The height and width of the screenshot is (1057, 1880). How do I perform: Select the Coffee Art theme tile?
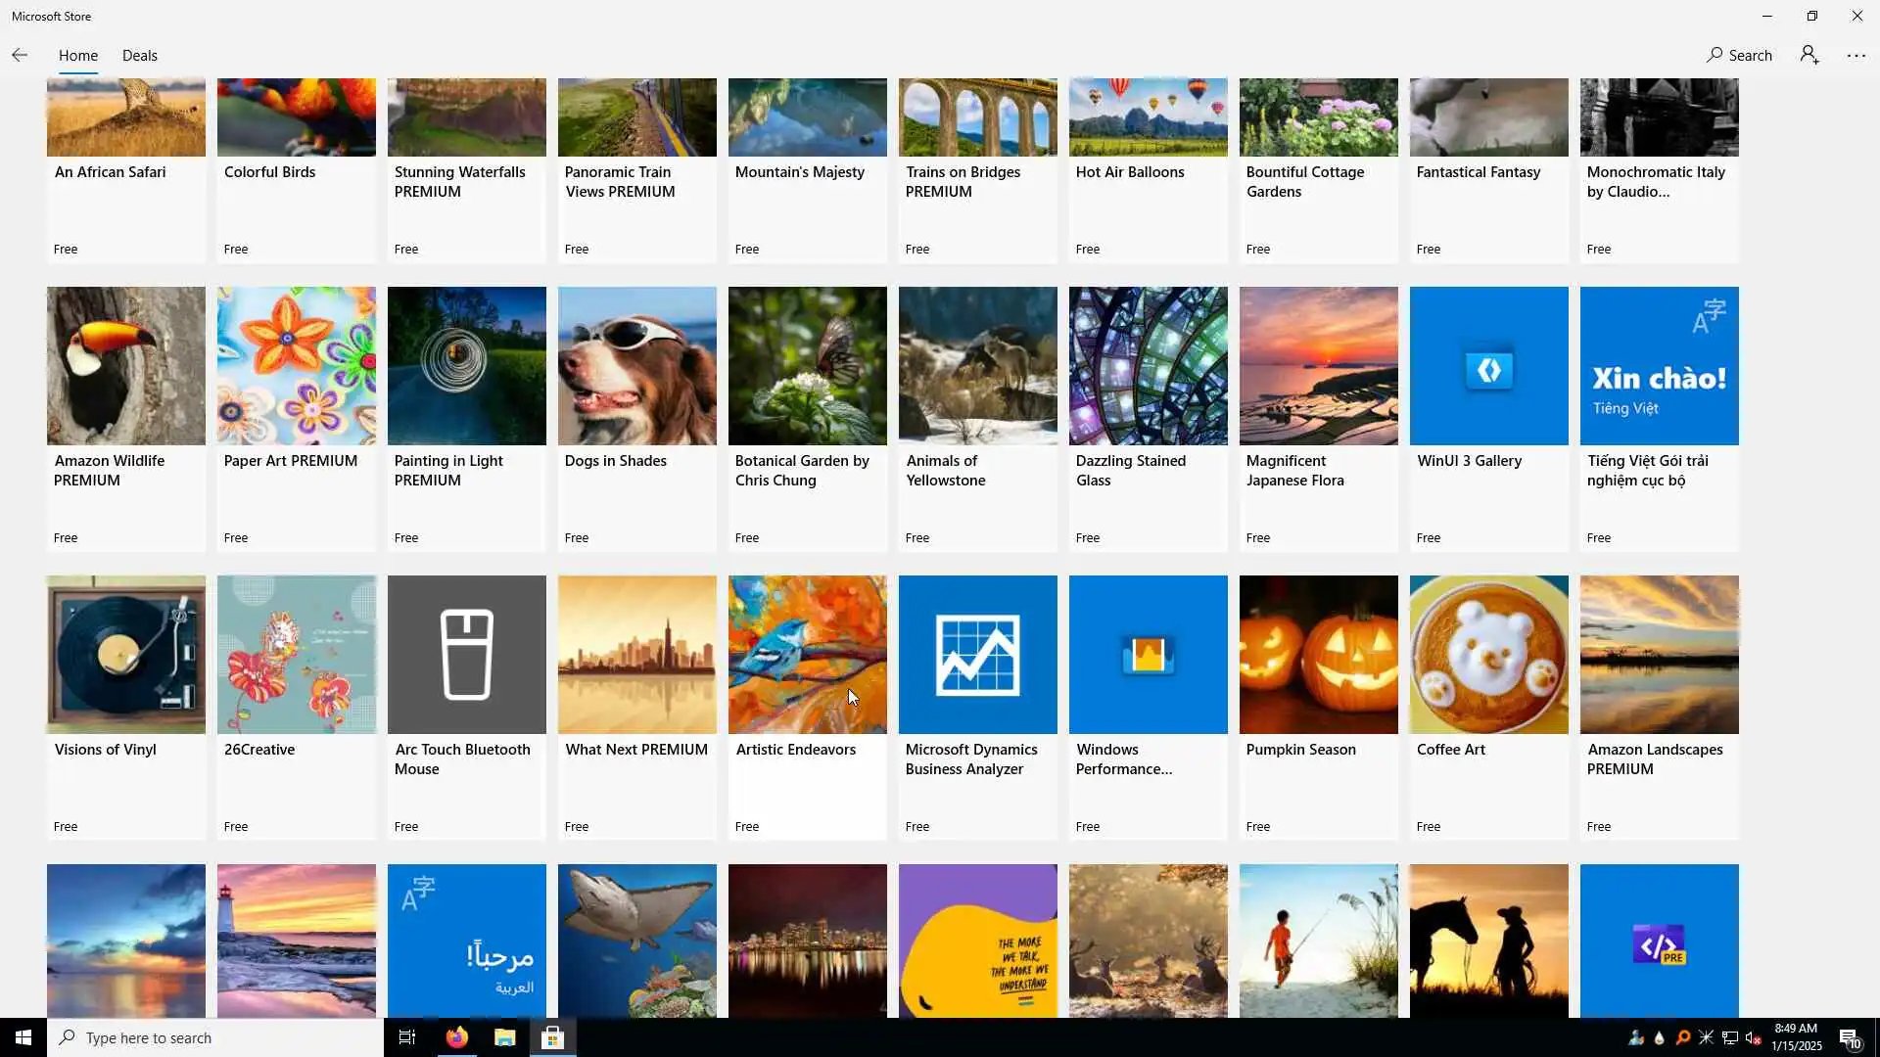[1488, 655]
